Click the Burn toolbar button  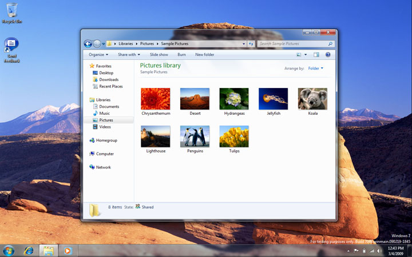(181, 55)
